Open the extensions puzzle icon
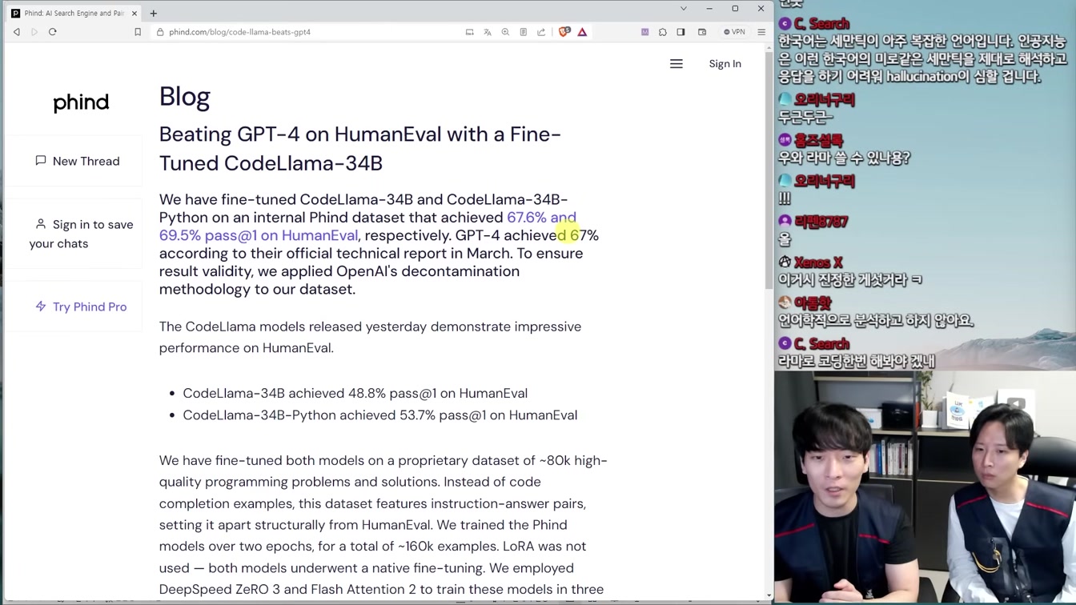The width and height of the screenshot is (1076, 605). click(663, 32)
